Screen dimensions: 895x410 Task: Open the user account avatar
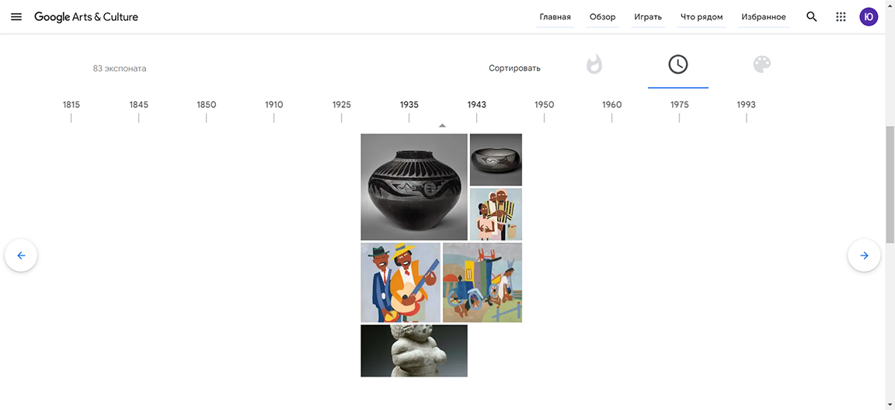tap(869, 16)
